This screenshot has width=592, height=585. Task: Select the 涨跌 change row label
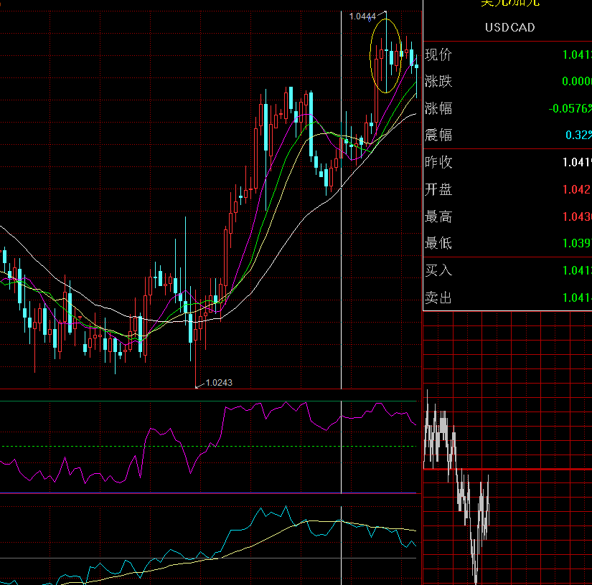click(438, 81)
